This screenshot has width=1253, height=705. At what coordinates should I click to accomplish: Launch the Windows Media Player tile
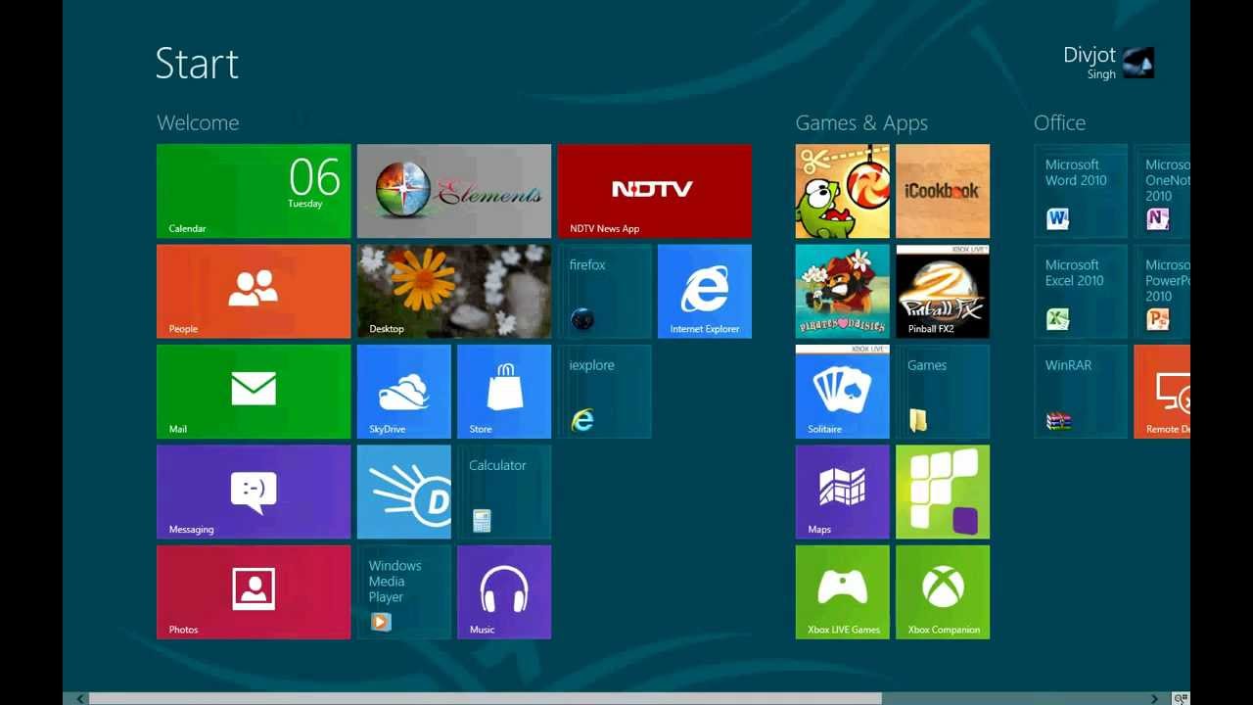404,592
